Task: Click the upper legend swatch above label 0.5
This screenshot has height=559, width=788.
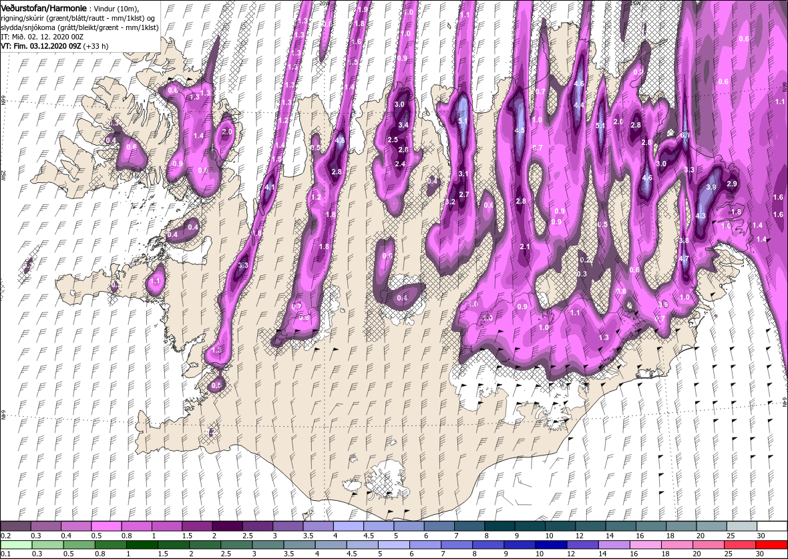Action: click(x=107, y=526)
